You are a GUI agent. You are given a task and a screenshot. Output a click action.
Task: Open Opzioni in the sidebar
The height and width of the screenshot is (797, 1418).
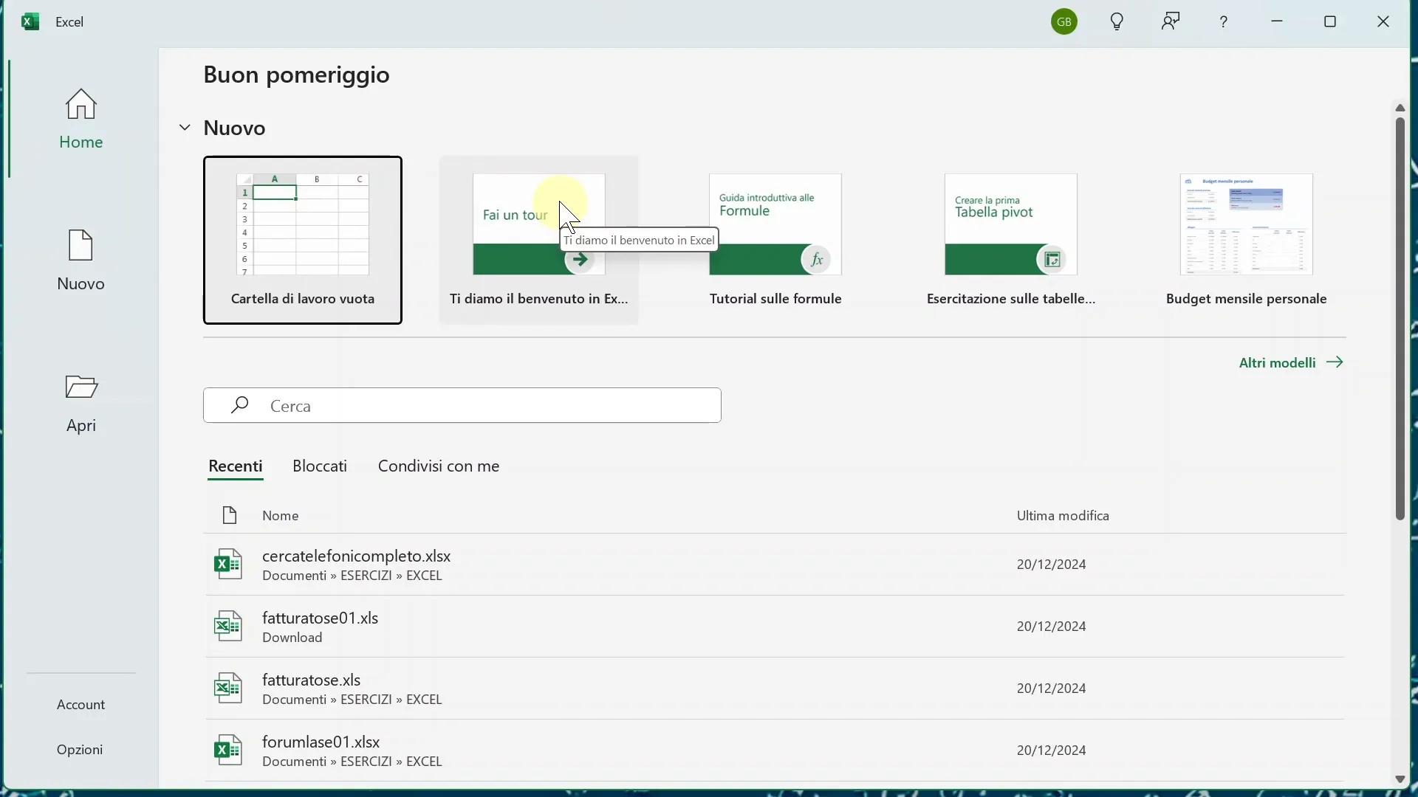(x=80, y=751)
